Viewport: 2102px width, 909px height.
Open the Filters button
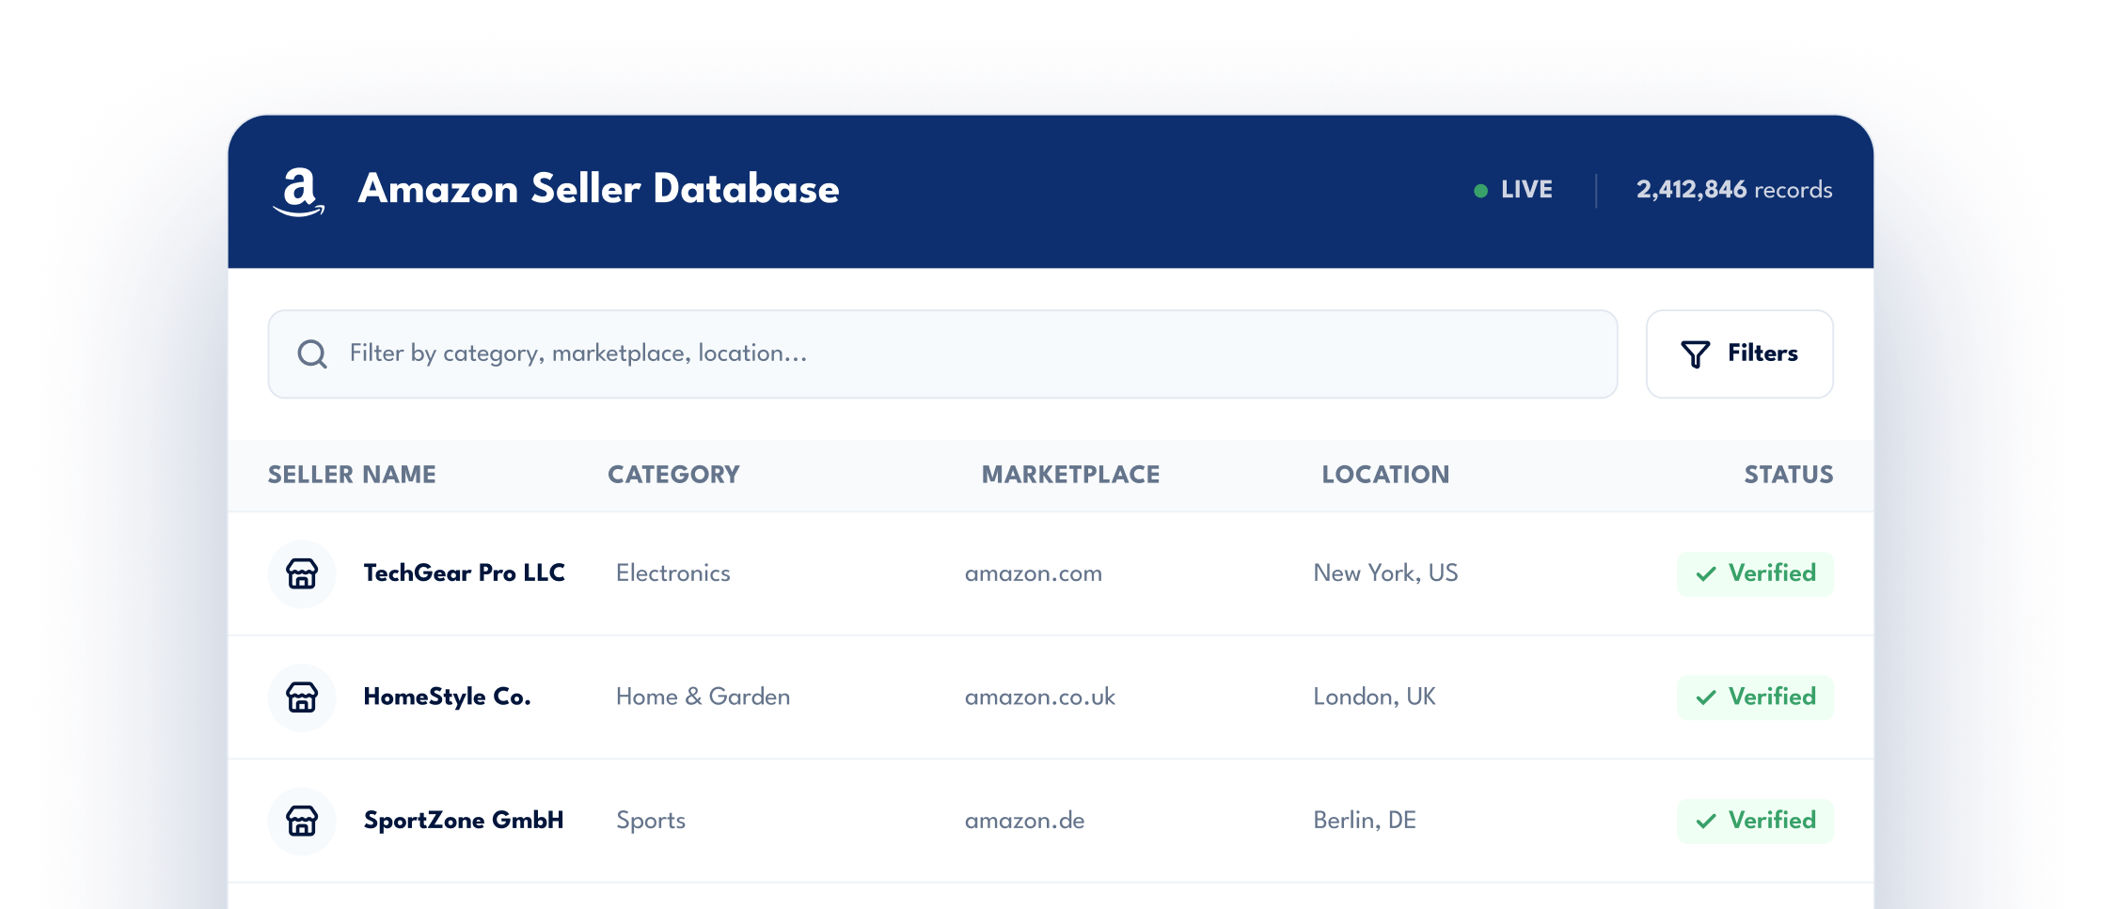pyautogui.click(x=1739, y=354)
